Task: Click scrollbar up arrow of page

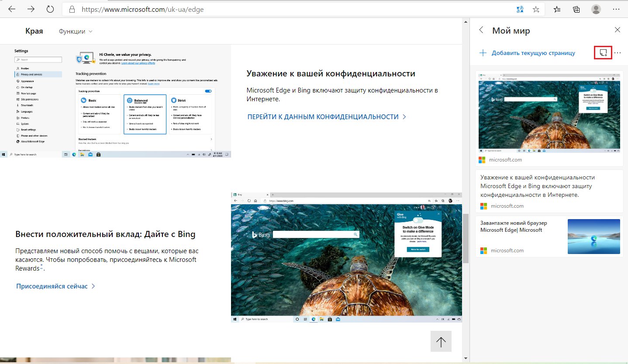Action: [x=466, y=21]
